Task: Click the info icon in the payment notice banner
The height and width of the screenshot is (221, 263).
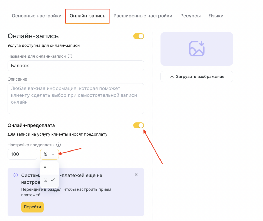Action: click(16, 175)
